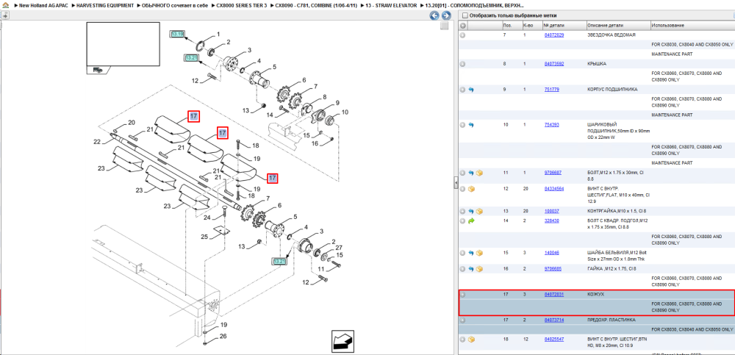
Task: Select the 'ЗВЕЗДОЧКА ВЕДОМАЯ' description cell
Action: coord(612,35)
